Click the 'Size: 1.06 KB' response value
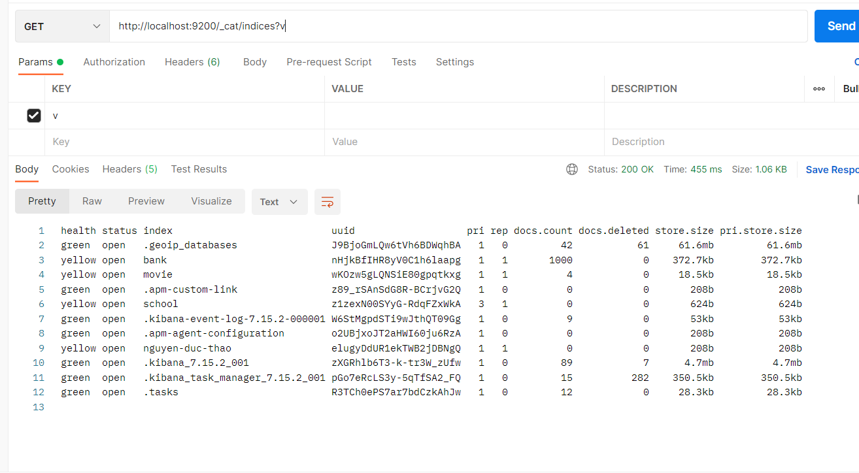 click(759, 169)
